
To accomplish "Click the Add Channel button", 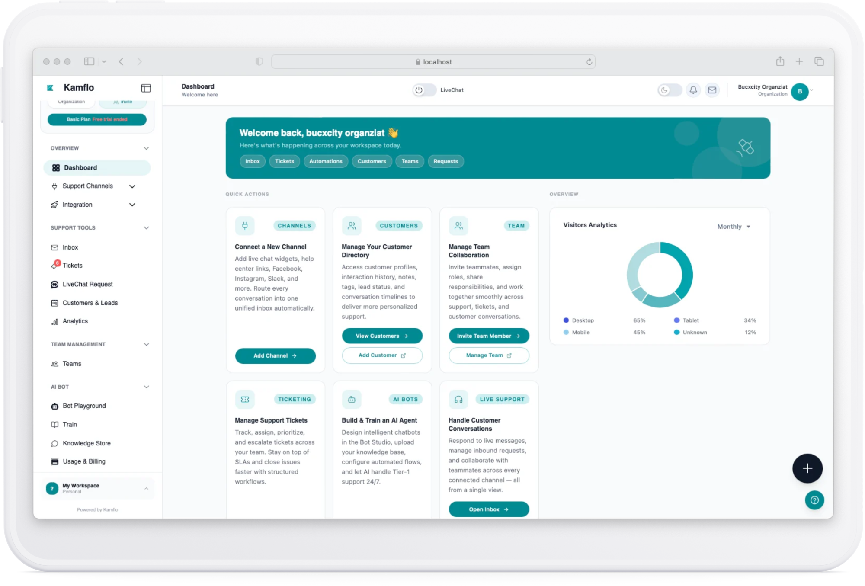I will 276,355.
